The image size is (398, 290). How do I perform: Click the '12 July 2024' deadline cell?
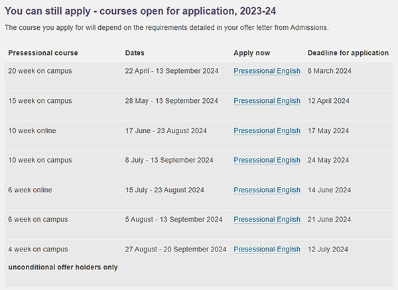point(328,250)
